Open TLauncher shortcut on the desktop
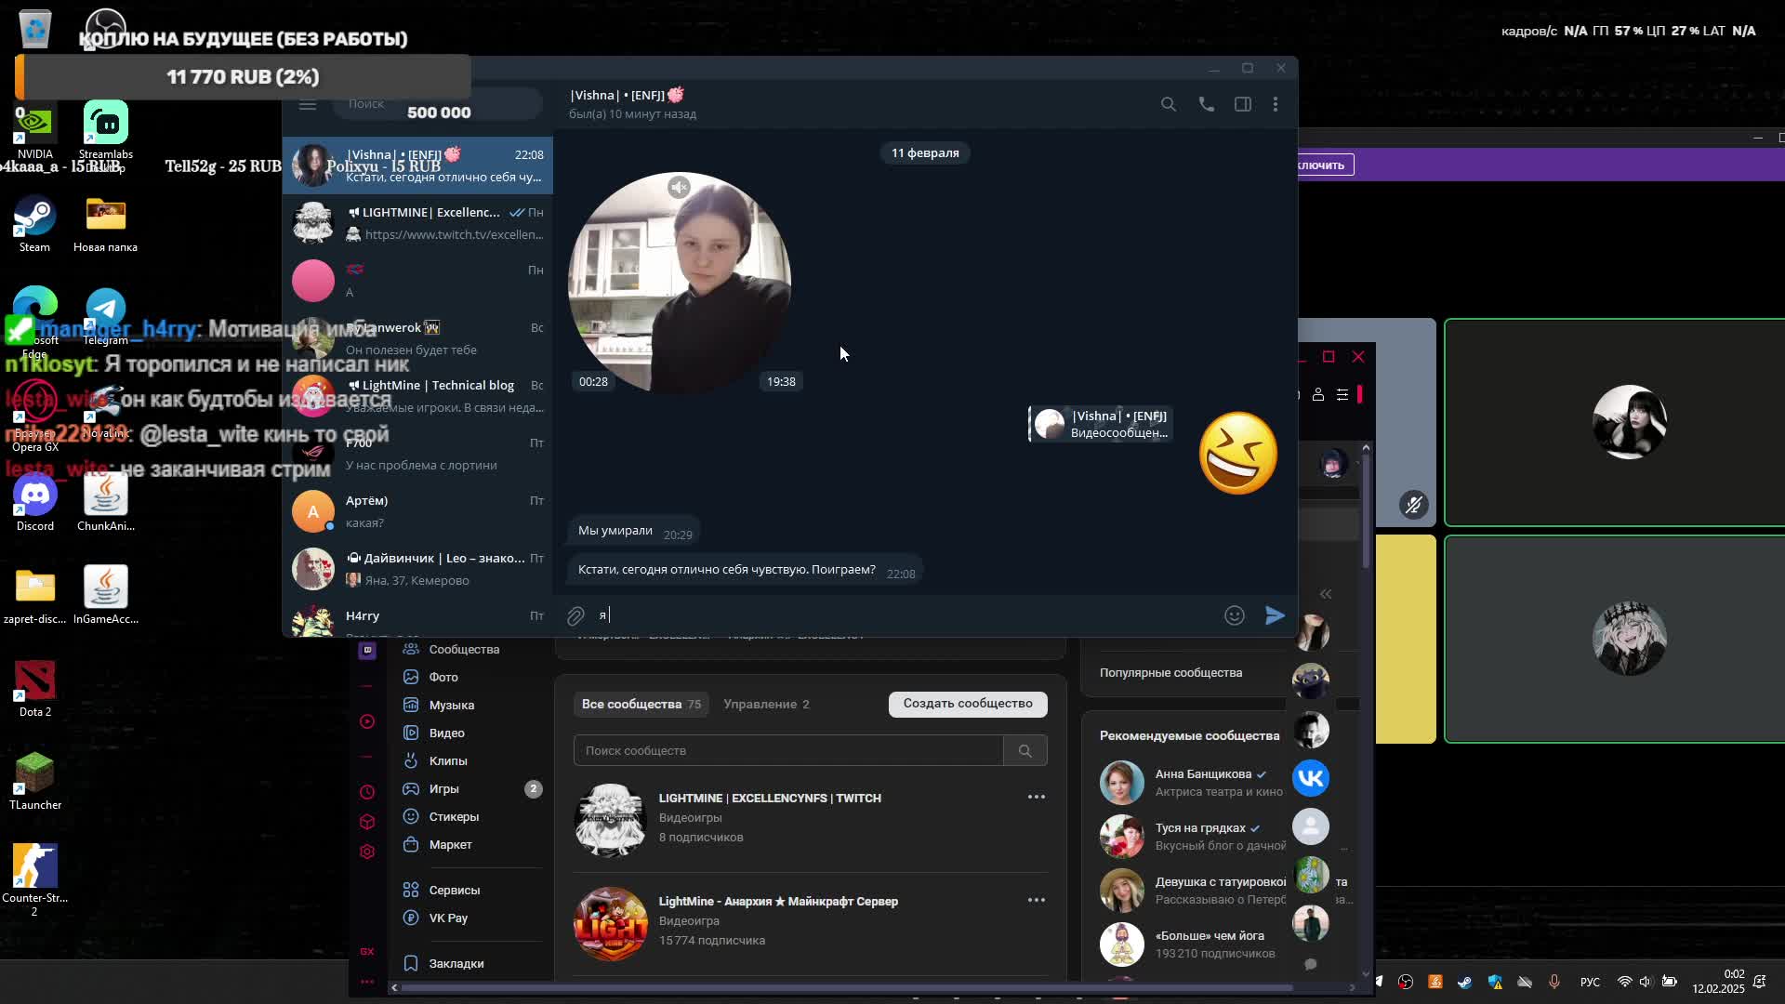Image resolution: width=1785 pixels, height=1004 pixels. tap(35, 782)
